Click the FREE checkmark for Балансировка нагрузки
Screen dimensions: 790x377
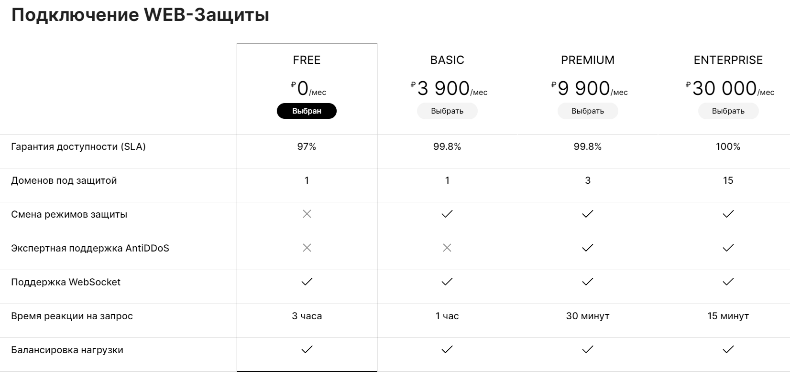[x=307, y=349]
